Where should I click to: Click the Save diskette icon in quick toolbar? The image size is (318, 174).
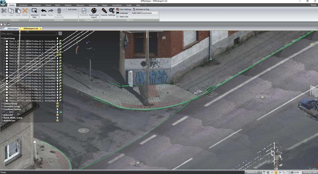point(8,24)
